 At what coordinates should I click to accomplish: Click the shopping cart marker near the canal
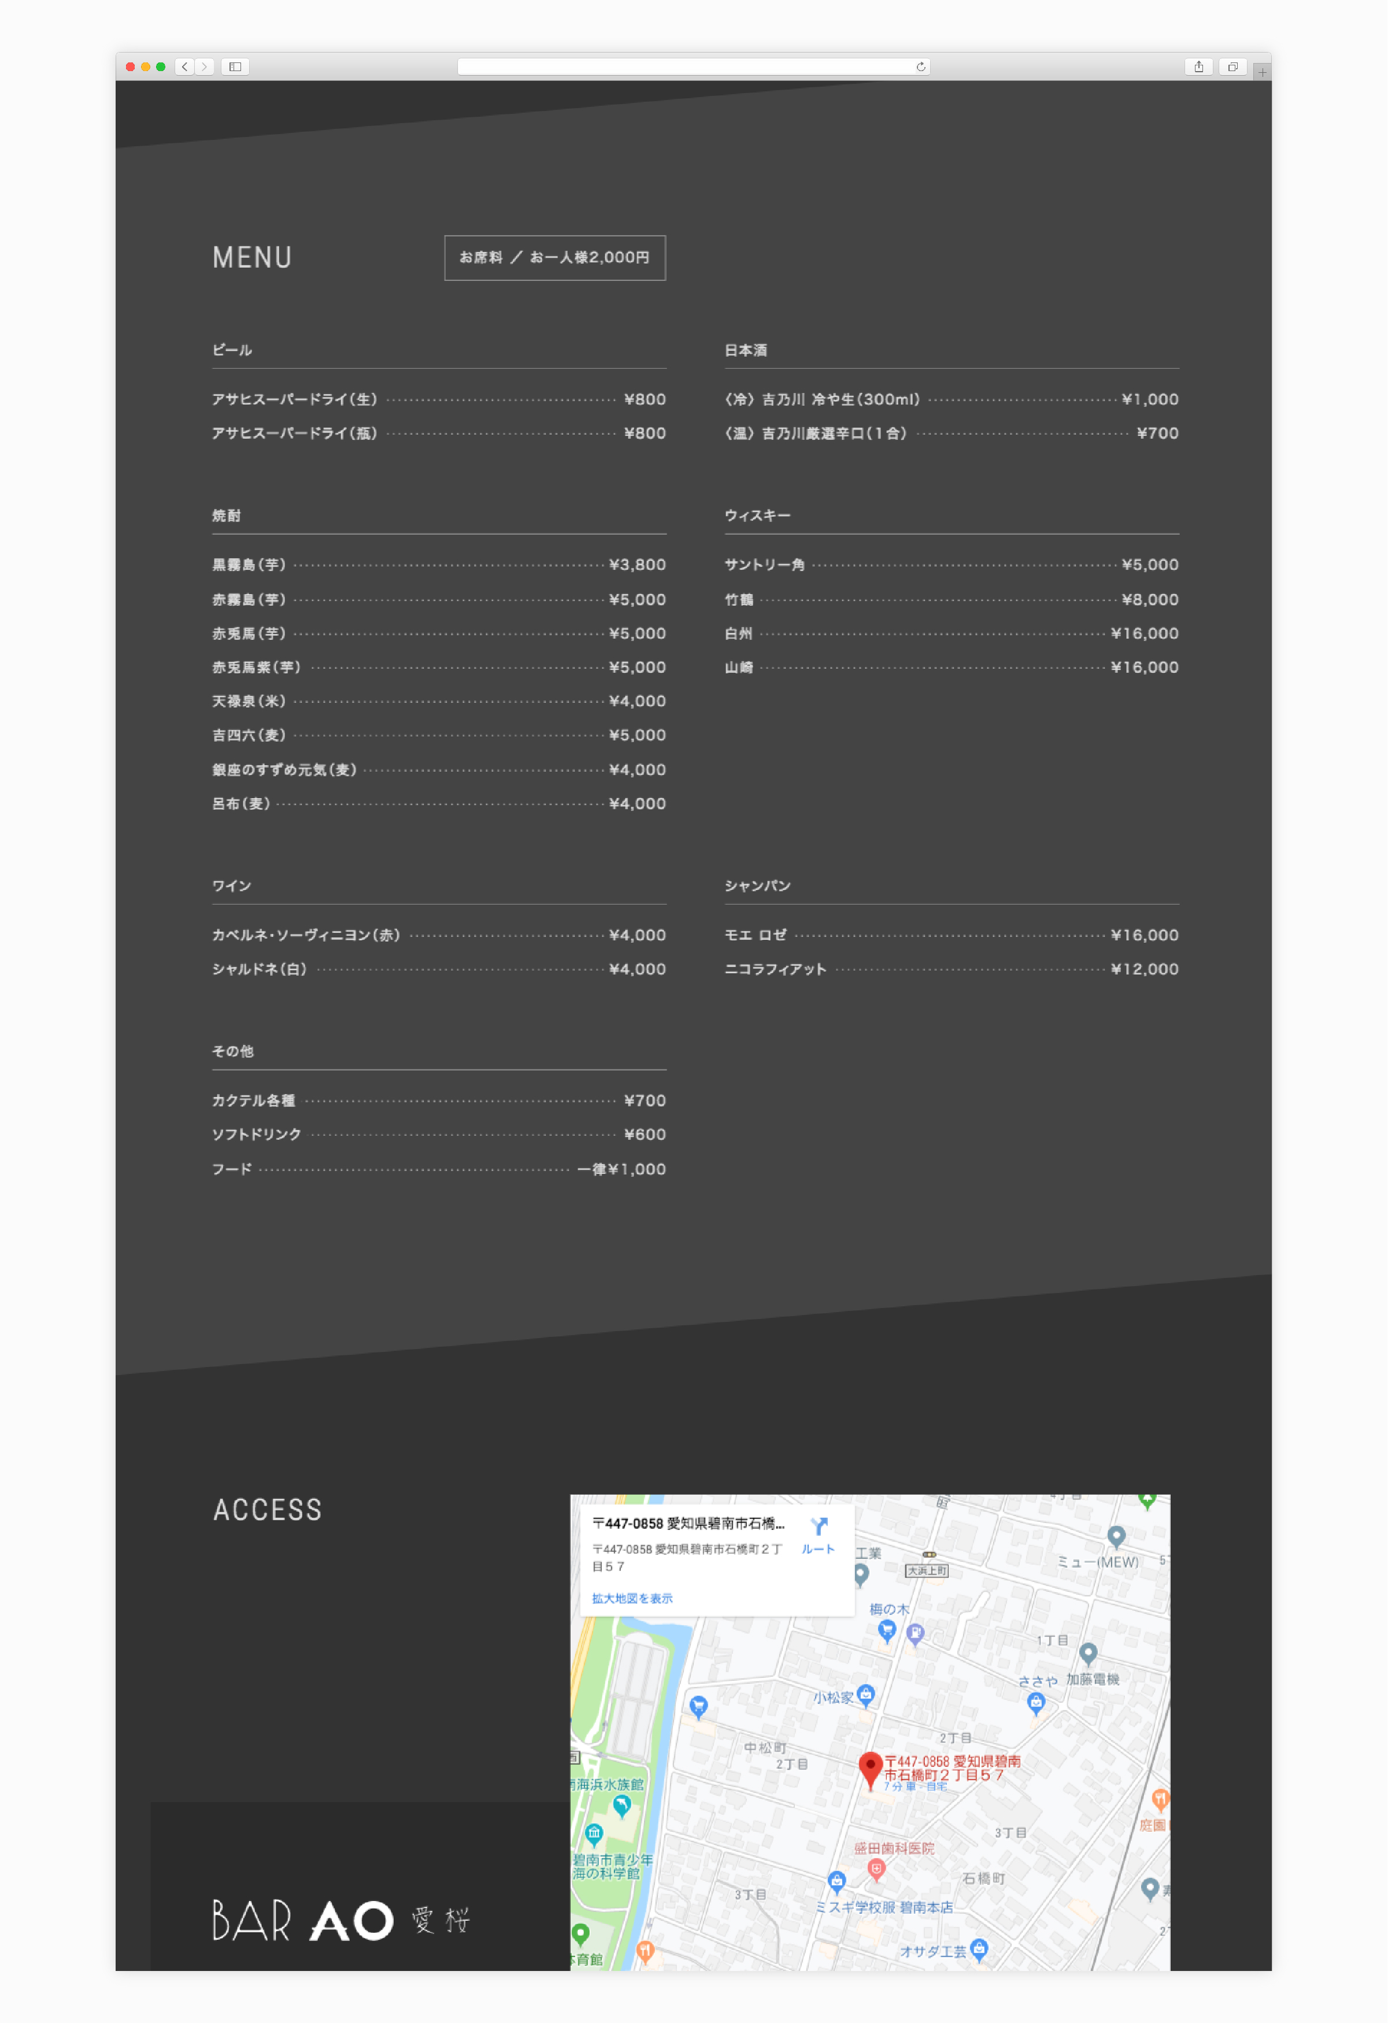point(698,1706)
